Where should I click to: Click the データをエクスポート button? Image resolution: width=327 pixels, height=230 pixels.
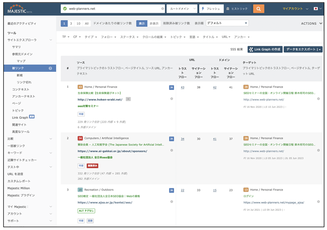click(x=303, y=50)
